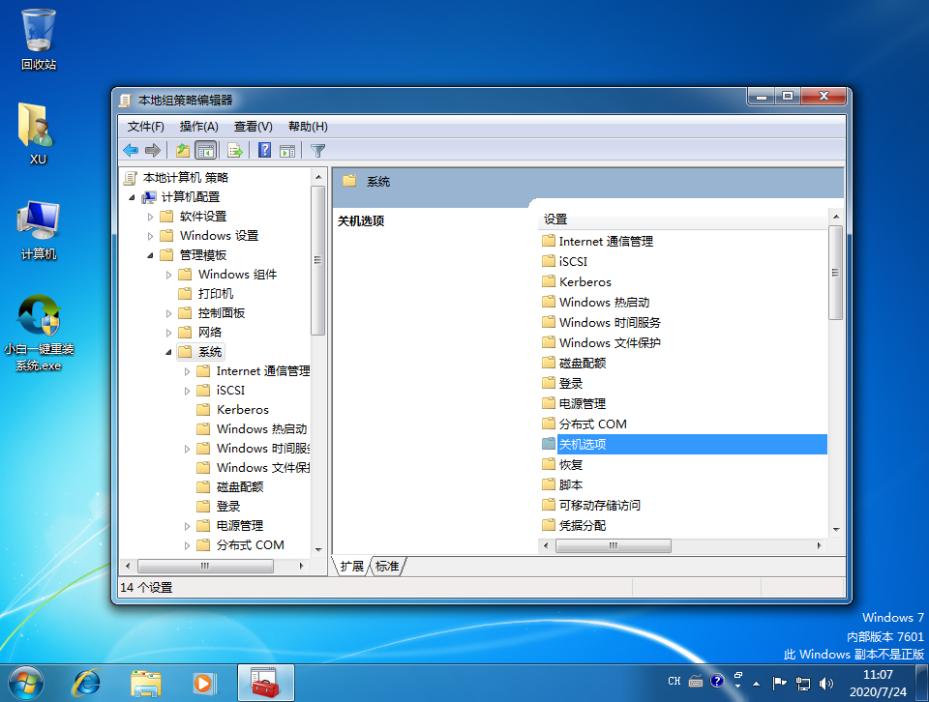
Task: Collapse the 计算机配置 tree node
Action: pyautogui.click(x=133, y=197)
